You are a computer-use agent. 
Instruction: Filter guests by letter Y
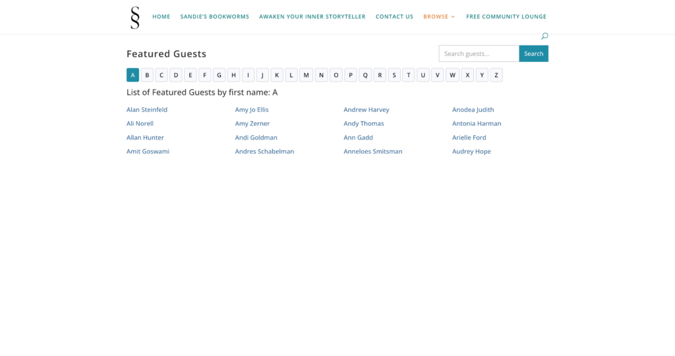click(x=482, y=75)
